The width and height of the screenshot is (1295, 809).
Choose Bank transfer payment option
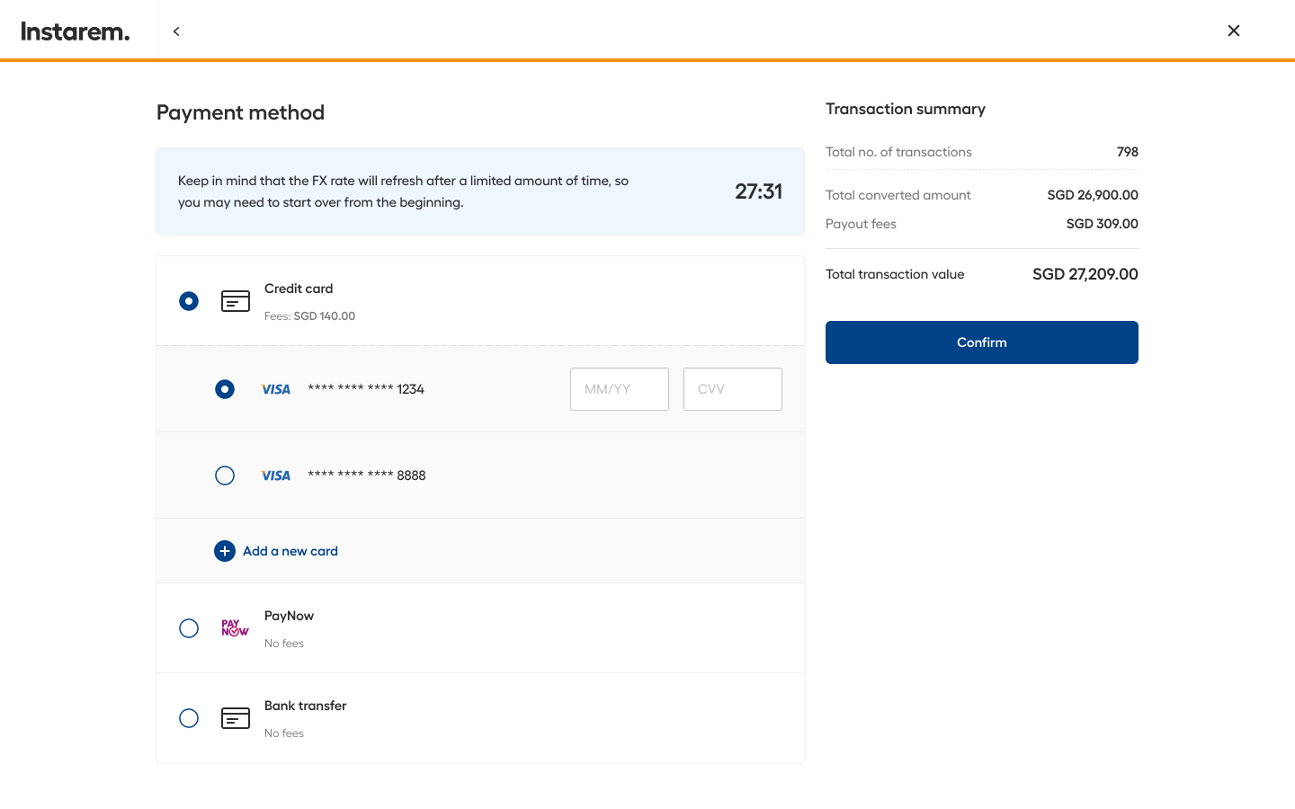[189, 718]
